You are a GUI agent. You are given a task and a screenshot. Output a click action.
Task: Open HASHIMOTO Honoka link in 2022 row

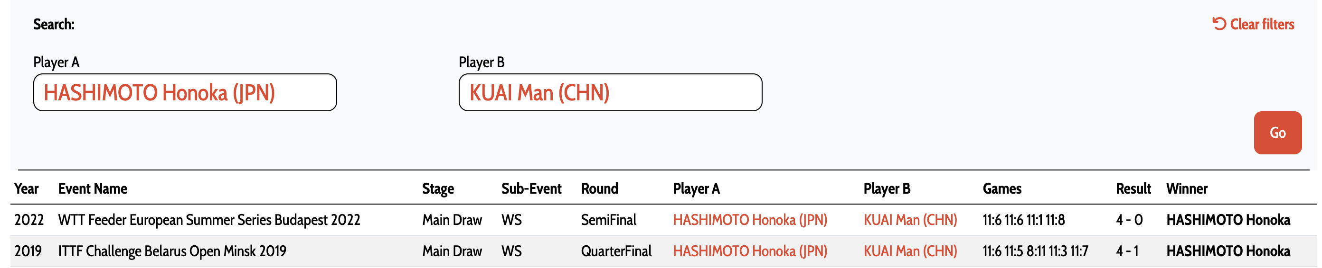click(x=750, y=220)
